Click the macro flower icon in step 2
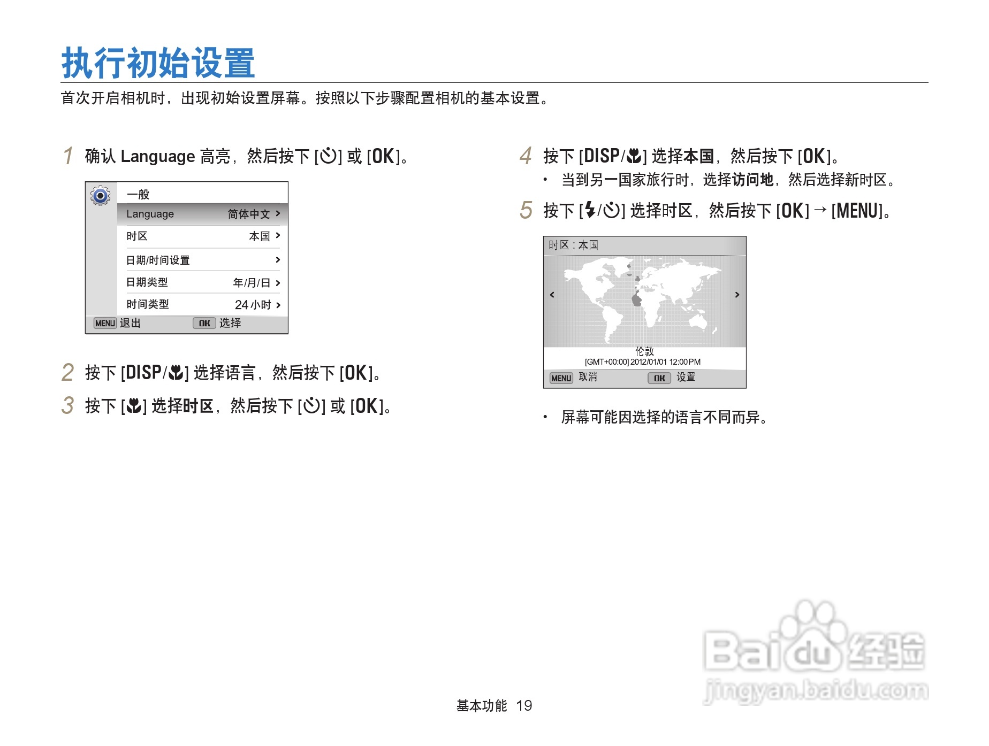This screenshot has width=989, height=746. 176,373
